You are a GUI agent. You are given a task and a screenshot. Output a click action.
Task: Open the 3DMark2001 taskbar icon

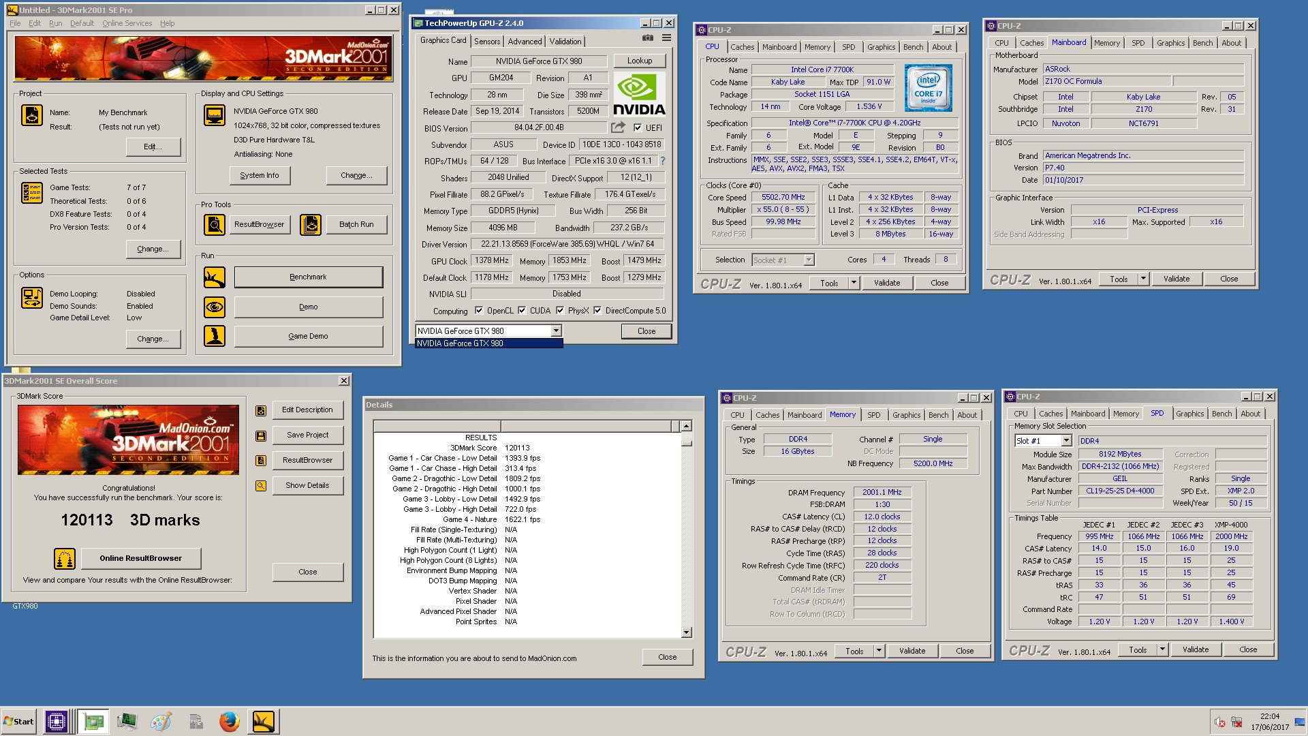(264, 721)
